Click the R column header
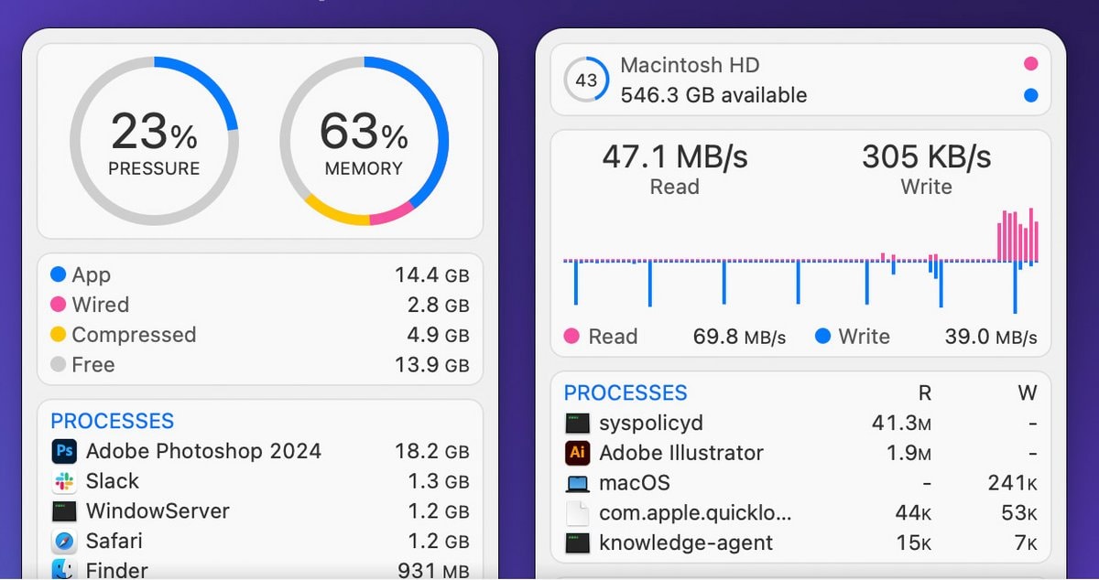This screenshot has height=580, width=1099. click(x=925, y=392)
